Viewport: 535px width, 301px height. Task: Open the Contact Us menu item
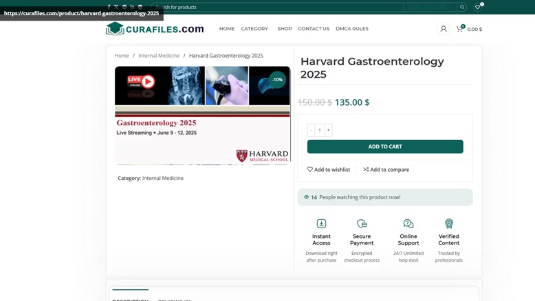[x=314, y=29]
